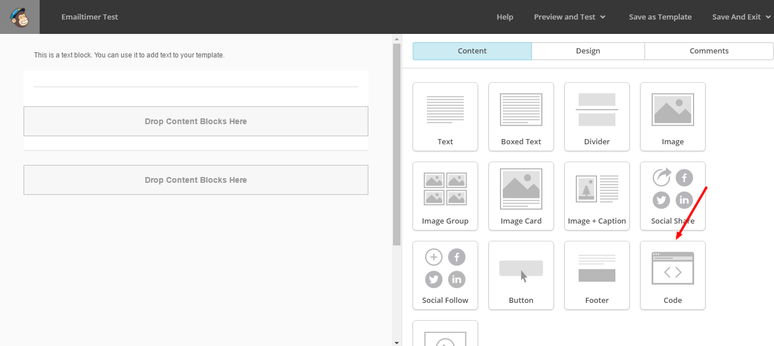Select the Button content block
774x346 pixels.
(x=521, y=275)
